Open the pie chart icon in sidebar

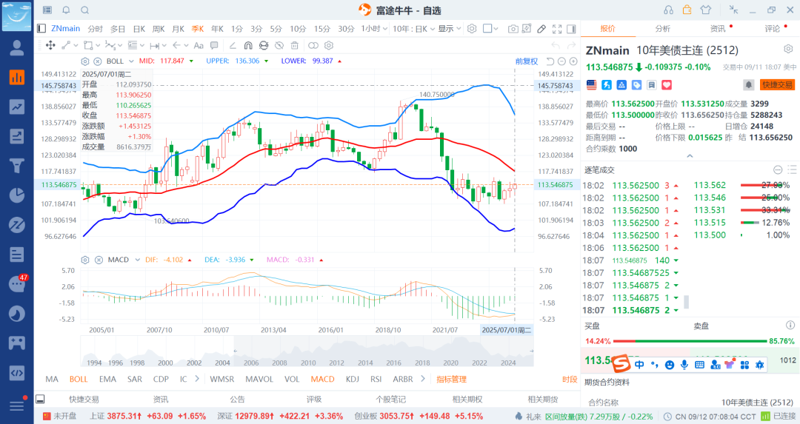pos(17,195)
